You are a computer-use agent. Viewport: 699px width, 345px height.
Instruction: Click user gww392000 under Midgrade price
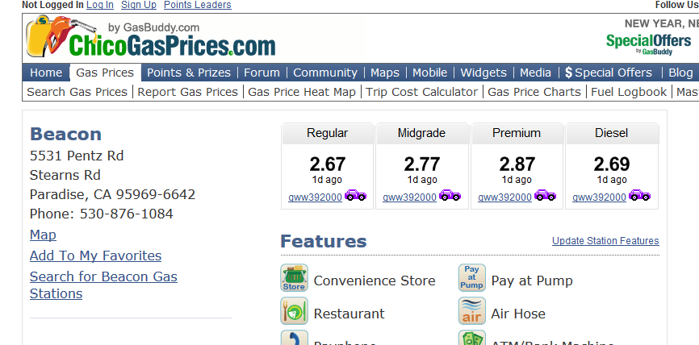coord(410,197)
